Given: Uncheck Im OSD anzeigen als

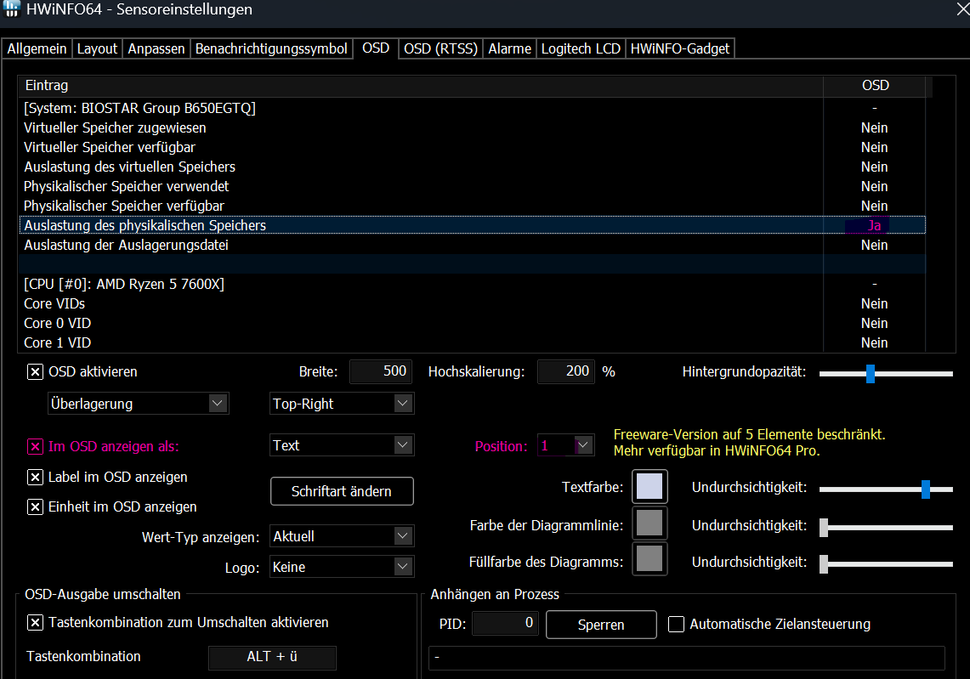Looking at the screenshot, I should [x=35, y=446].
